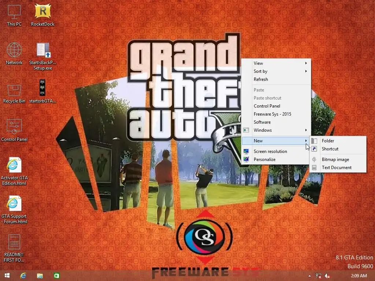This screenshot has height=281, width=375.
Task: Choose Refresh from the context menu
Action: tap(276, 79)
